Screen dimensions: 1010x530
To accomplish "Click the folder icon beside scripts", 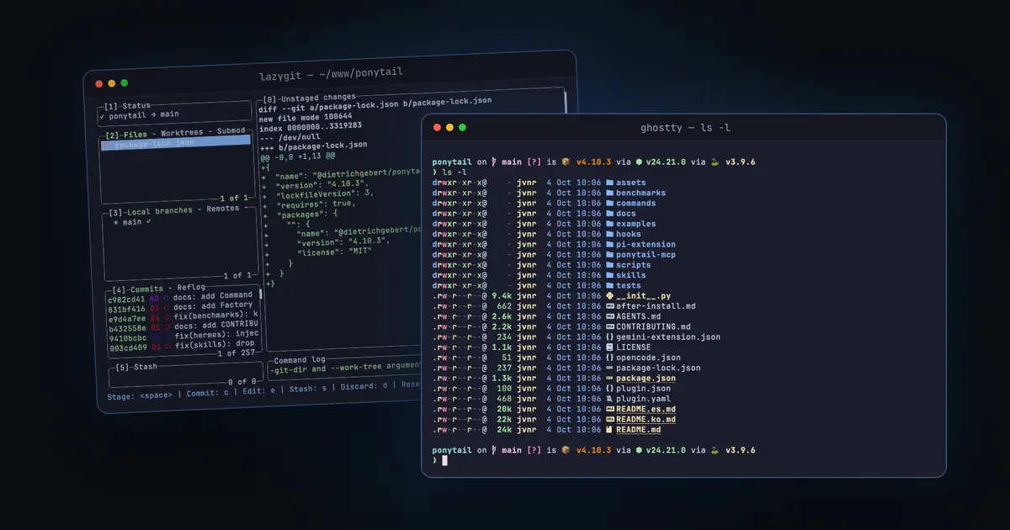I will [609, 265].
